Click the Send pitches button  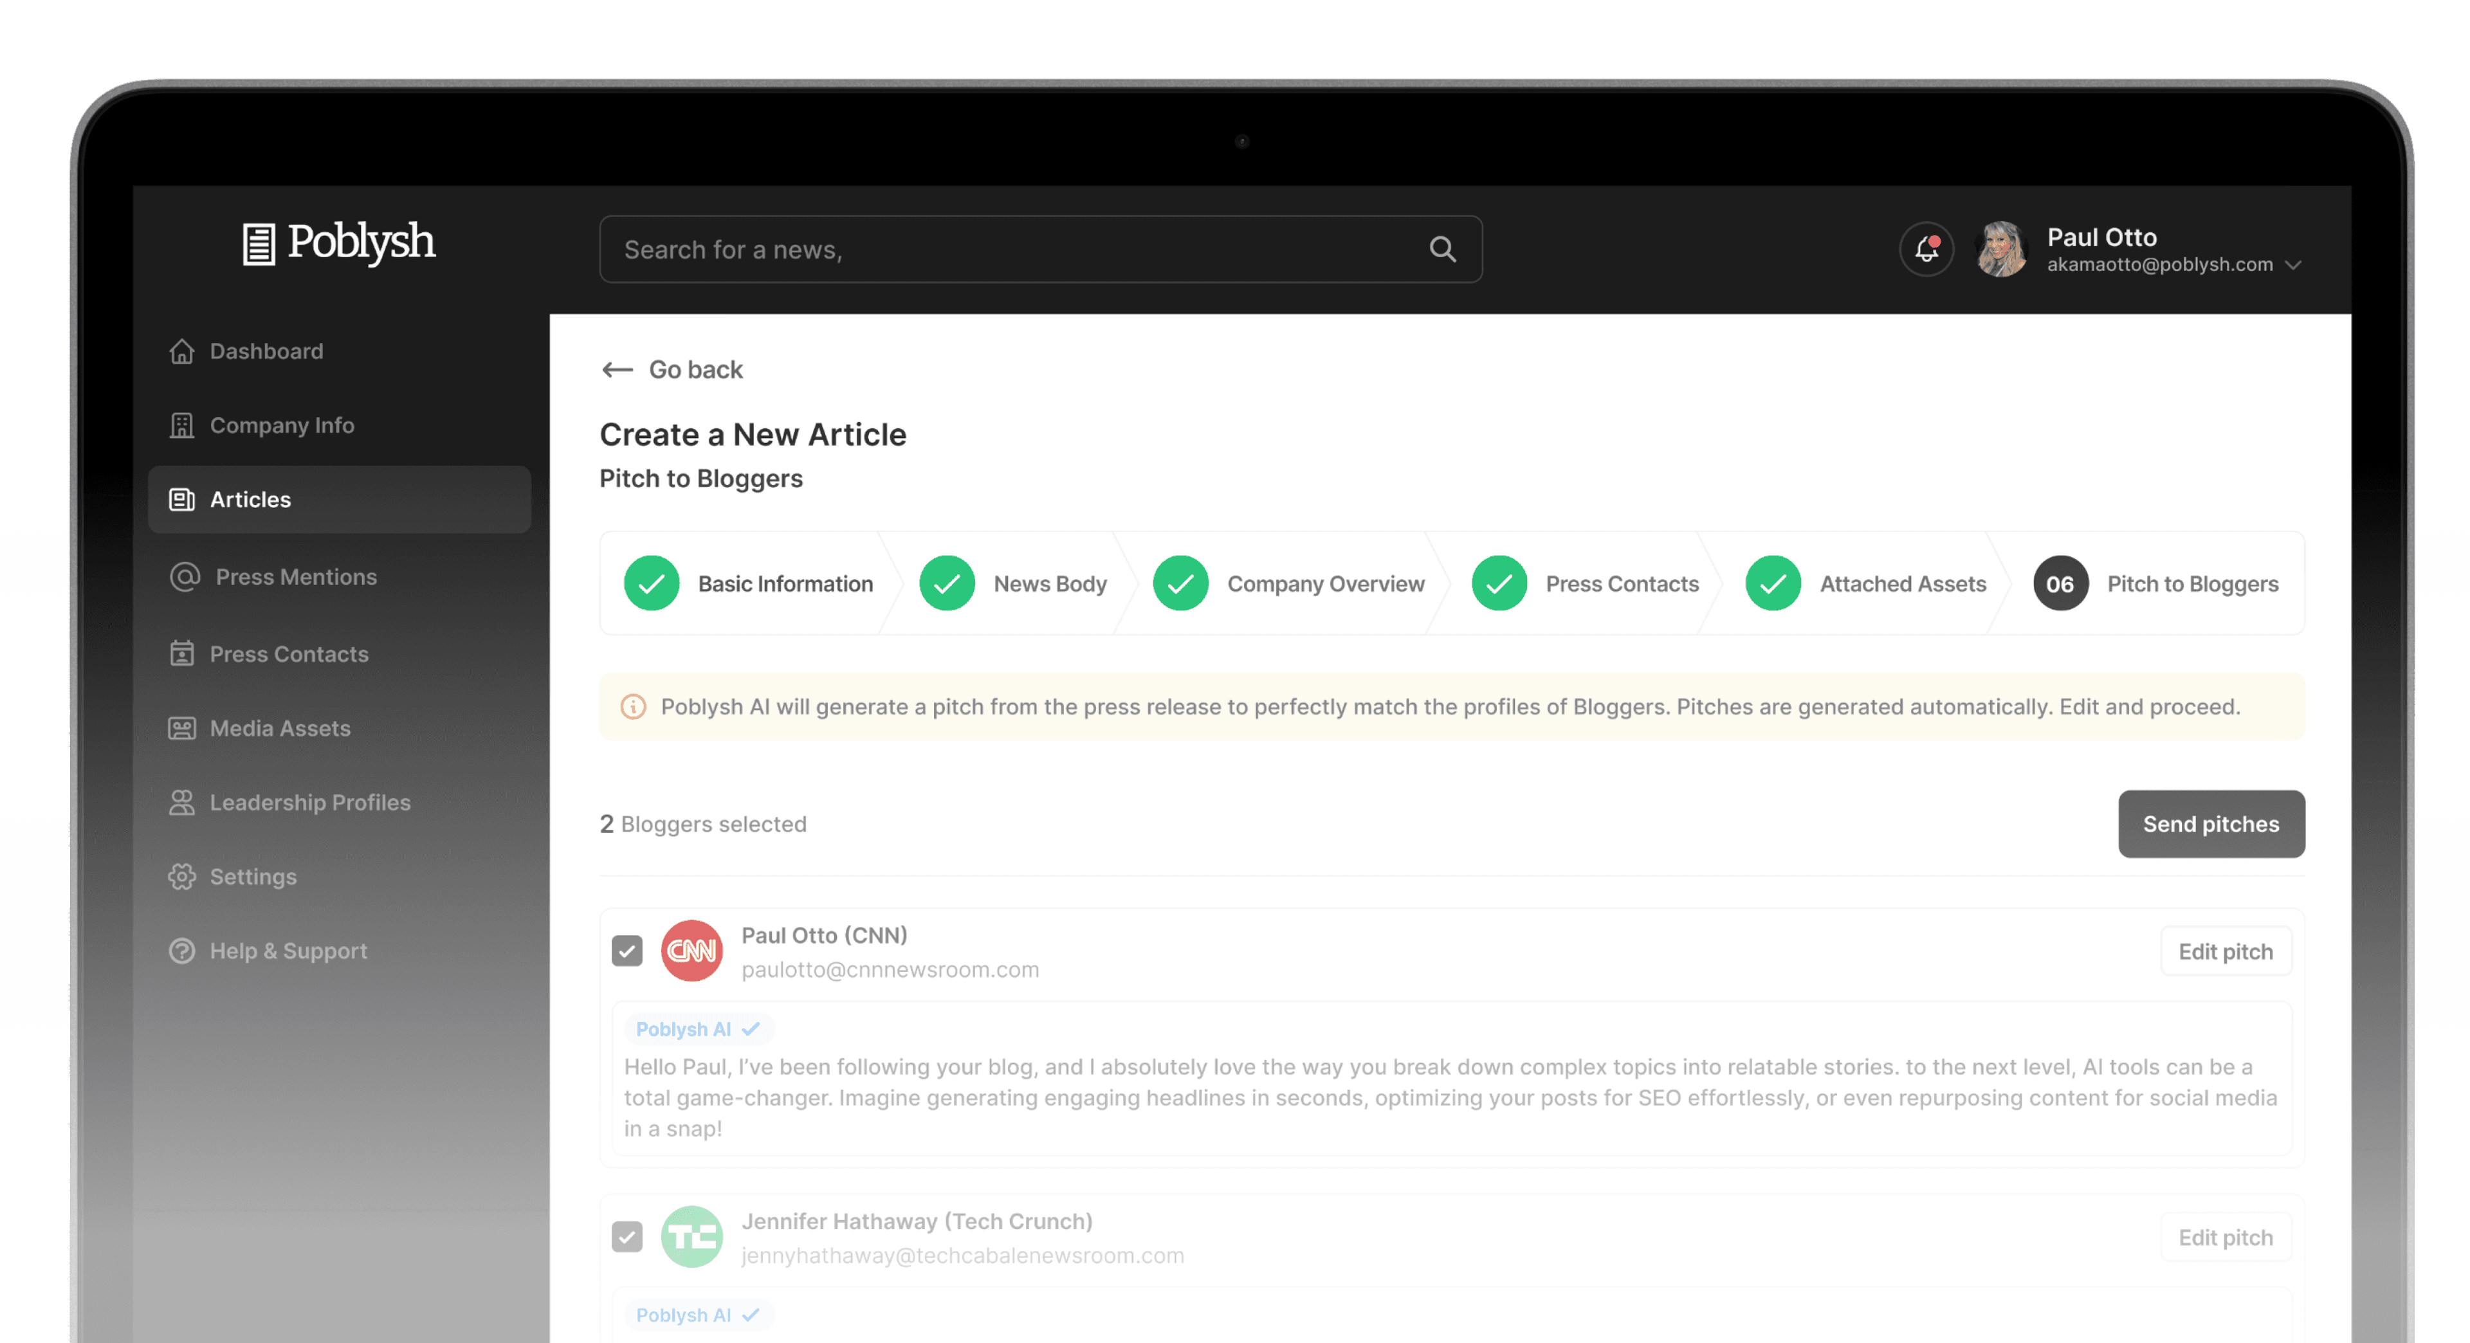pos(2211,823)
